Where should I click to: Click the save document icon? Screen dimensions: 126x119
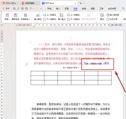coord(14,9)
